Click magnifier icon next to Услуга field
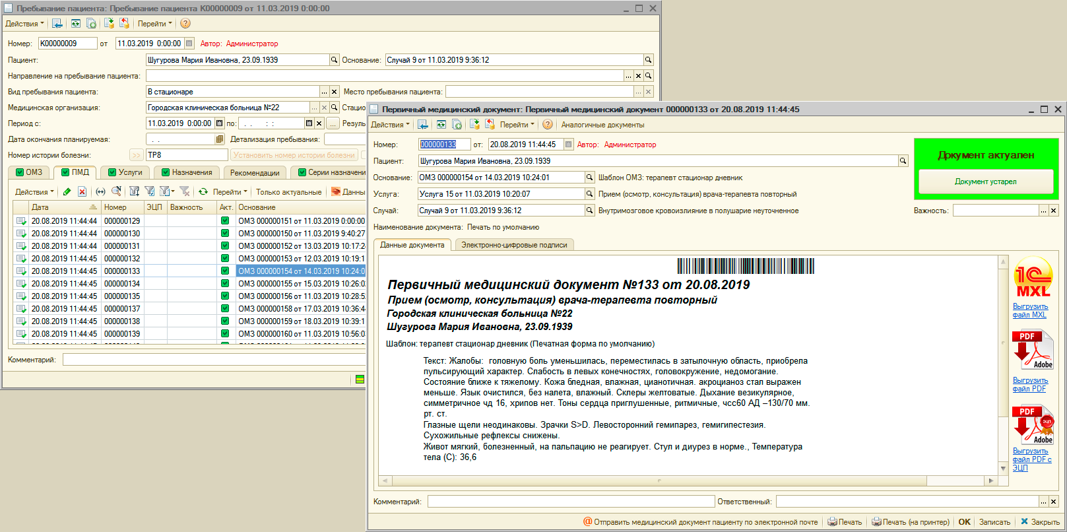 point(590,194)
